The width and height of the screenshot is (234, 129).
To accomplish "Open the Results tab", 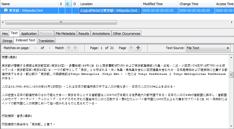I will click(83, 34).
